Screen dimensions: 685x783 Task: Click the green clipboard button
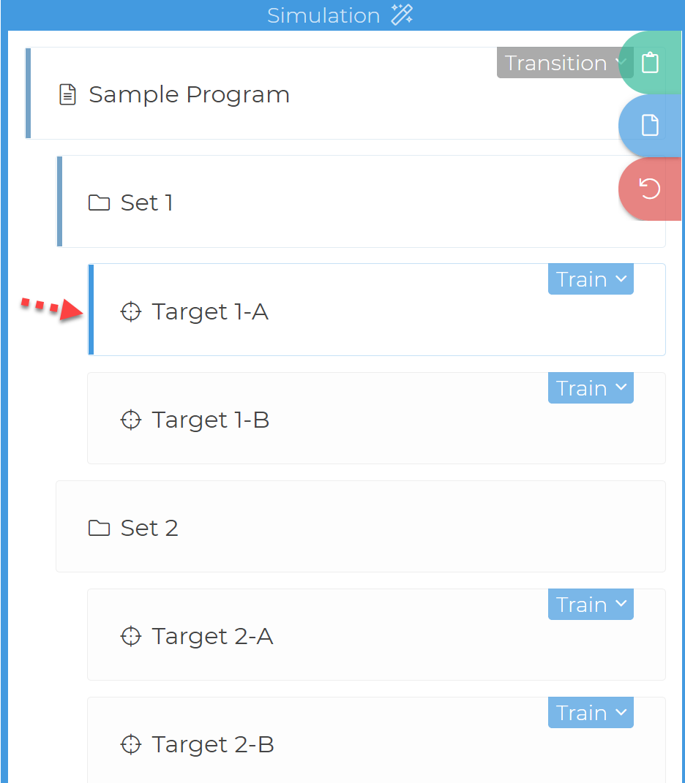pos(649,63)
